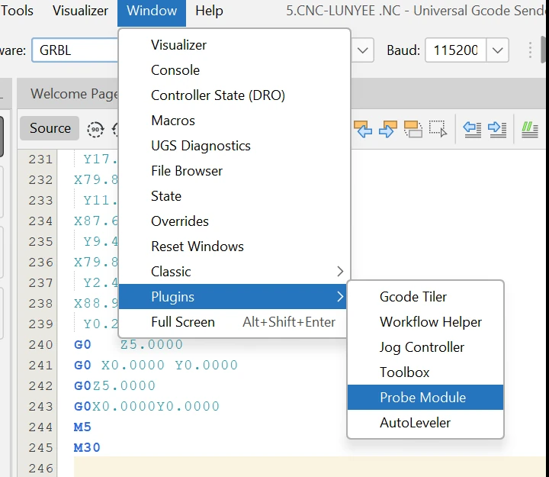The height and width of the screenshot is (477, 549).
Task: Open the Help menu
Action: [x=209, y=11]
